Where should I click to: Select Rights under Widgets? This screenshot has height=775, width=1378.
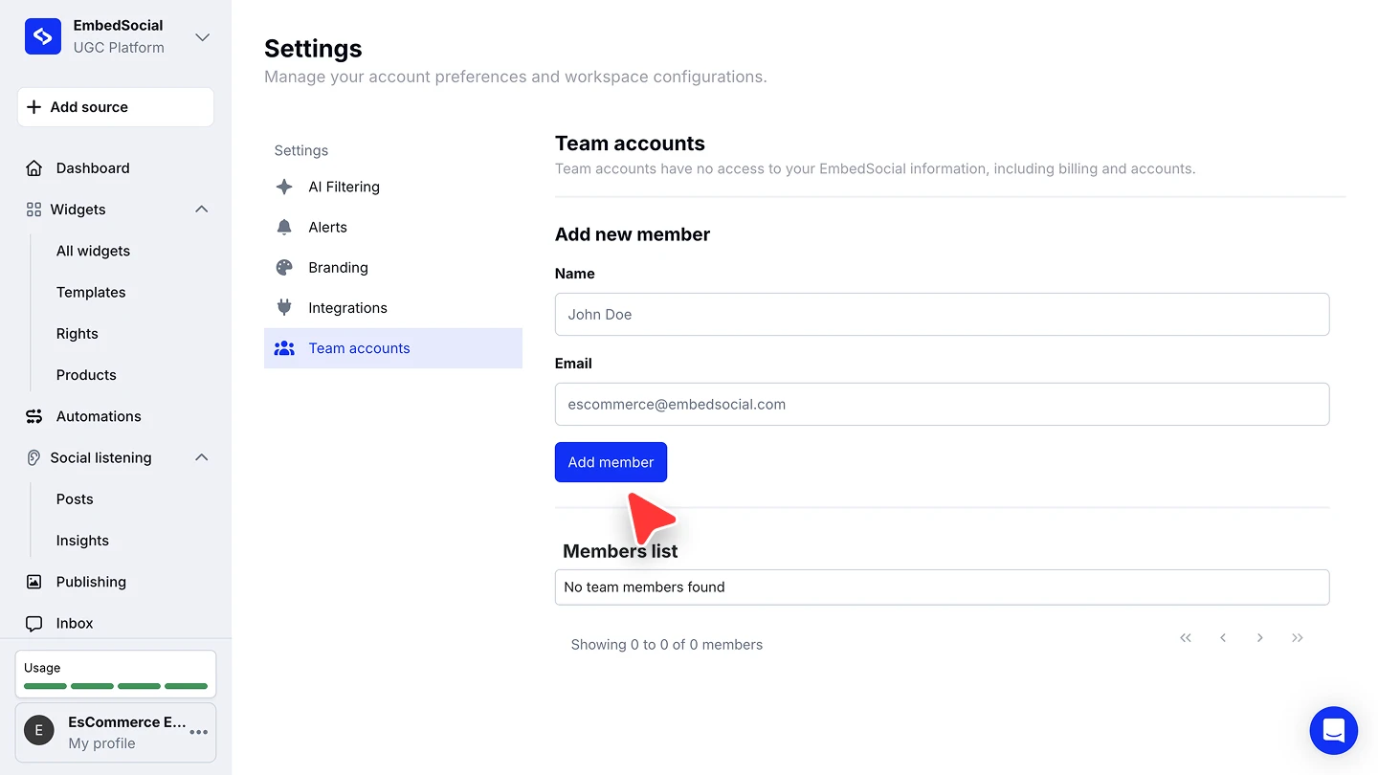[x=78, y=334]
